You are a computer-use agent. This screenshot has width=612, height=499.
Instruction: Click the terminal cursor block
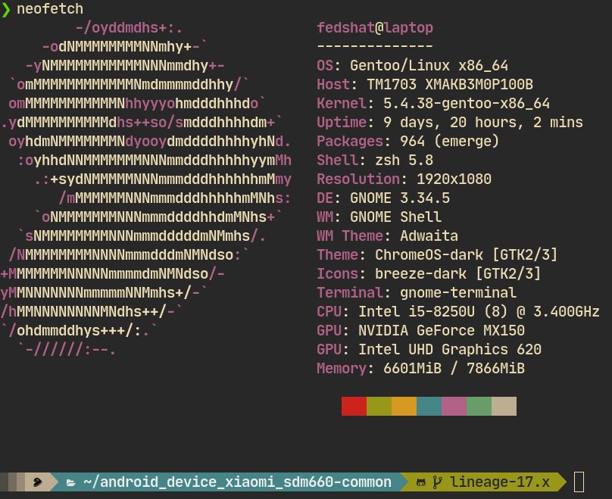tap(579, 482)
